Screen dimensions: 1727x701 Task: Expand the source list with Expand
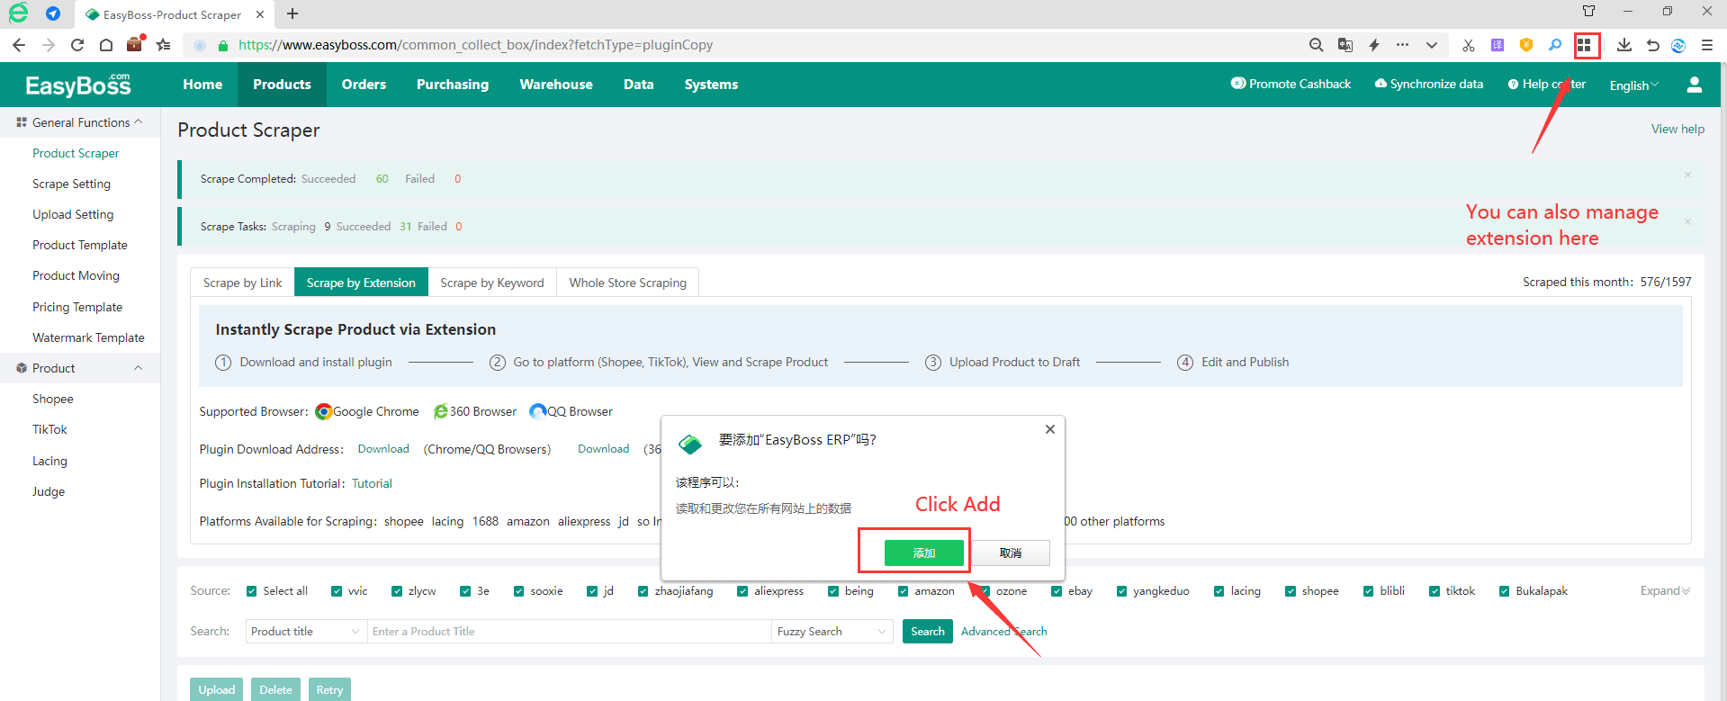[x=1665, y=591]
